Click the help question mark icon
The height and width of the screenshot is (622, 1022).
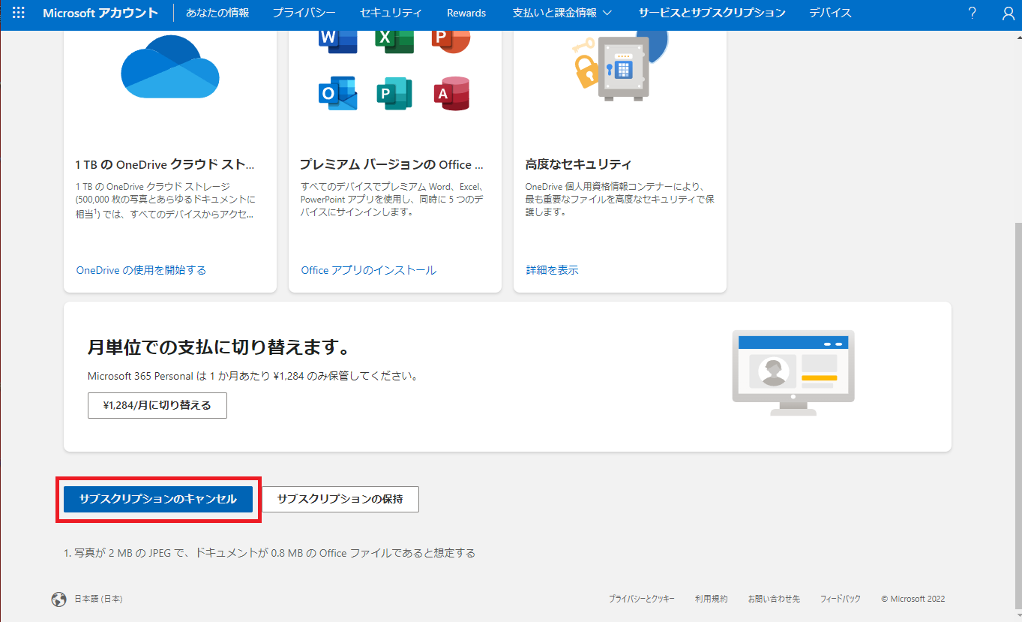[973, 13]
